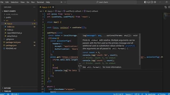Click the synchronize changes cloud icon

8,94
